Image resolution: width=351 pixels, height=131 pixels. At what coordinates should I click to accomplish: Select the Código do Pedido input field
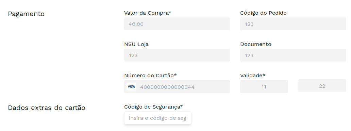pos(293,24)
